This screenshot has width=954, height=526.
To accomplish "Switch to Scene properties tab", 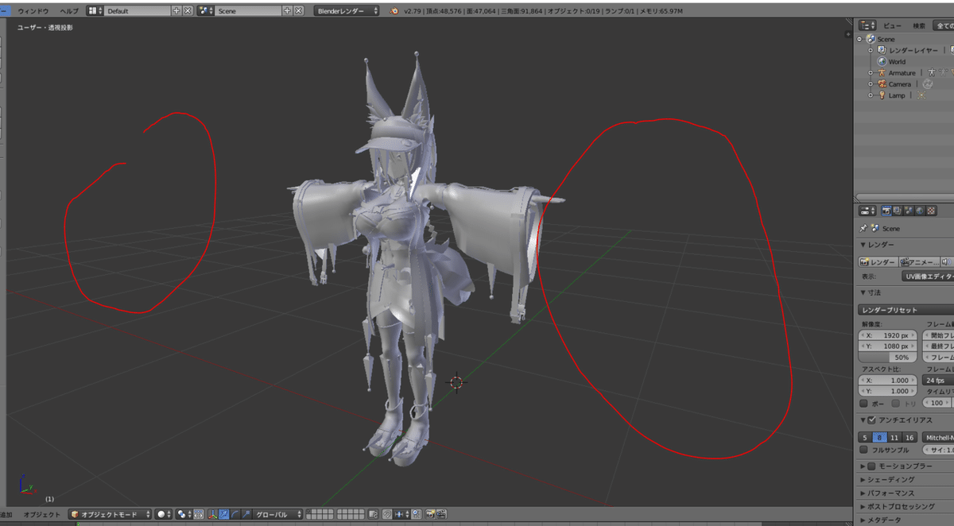I will coord(909,211).
